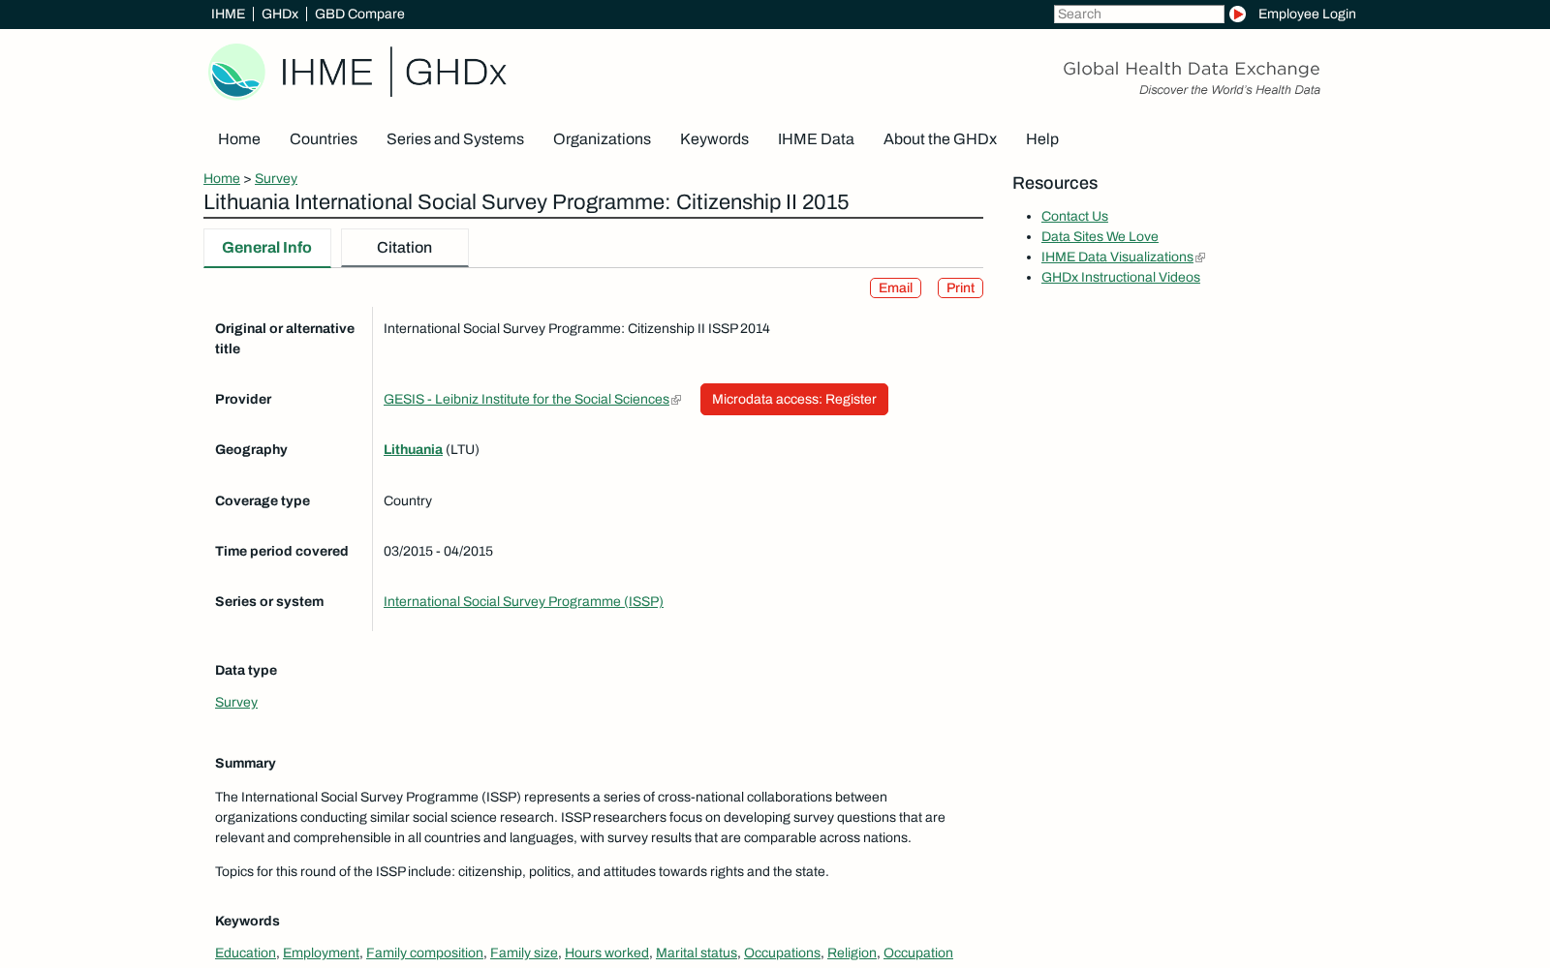The height and width of the screenshot is (968, 1550).
Task: Open IHME Data Visualizations link
Action: tap(1117, 257)
